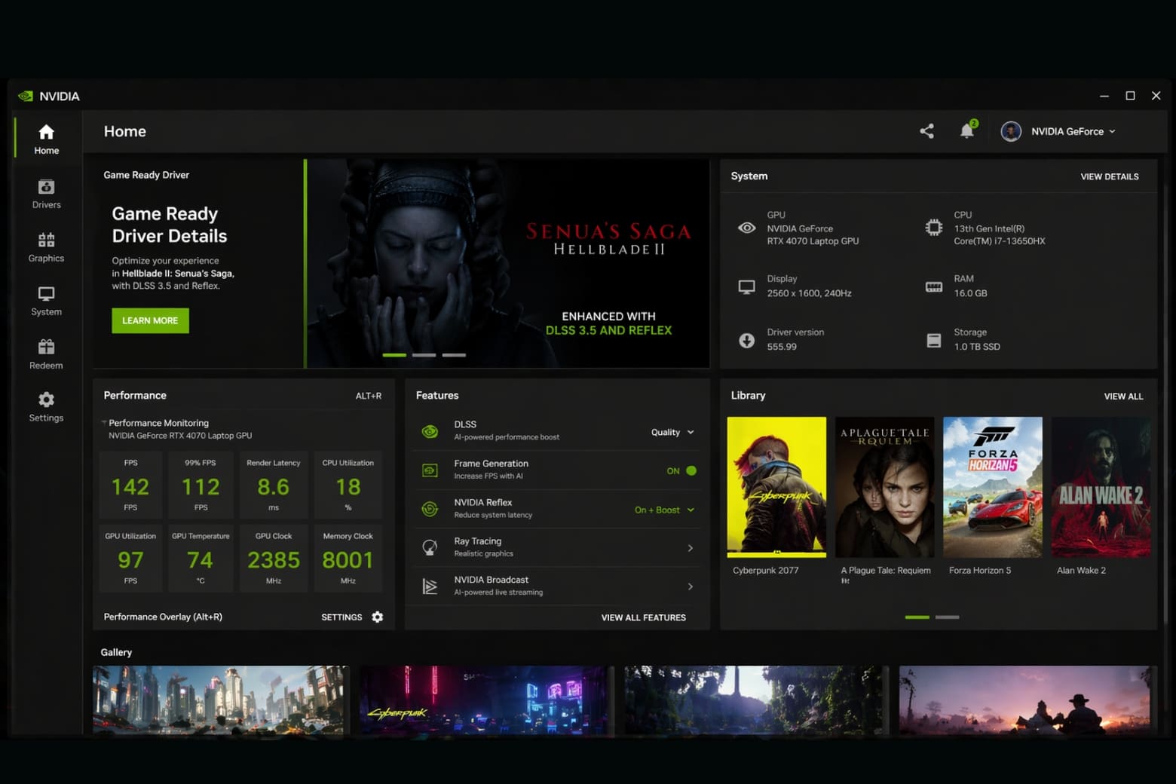
Task: Click the Gallery section heading
Action: coord(116,652)
